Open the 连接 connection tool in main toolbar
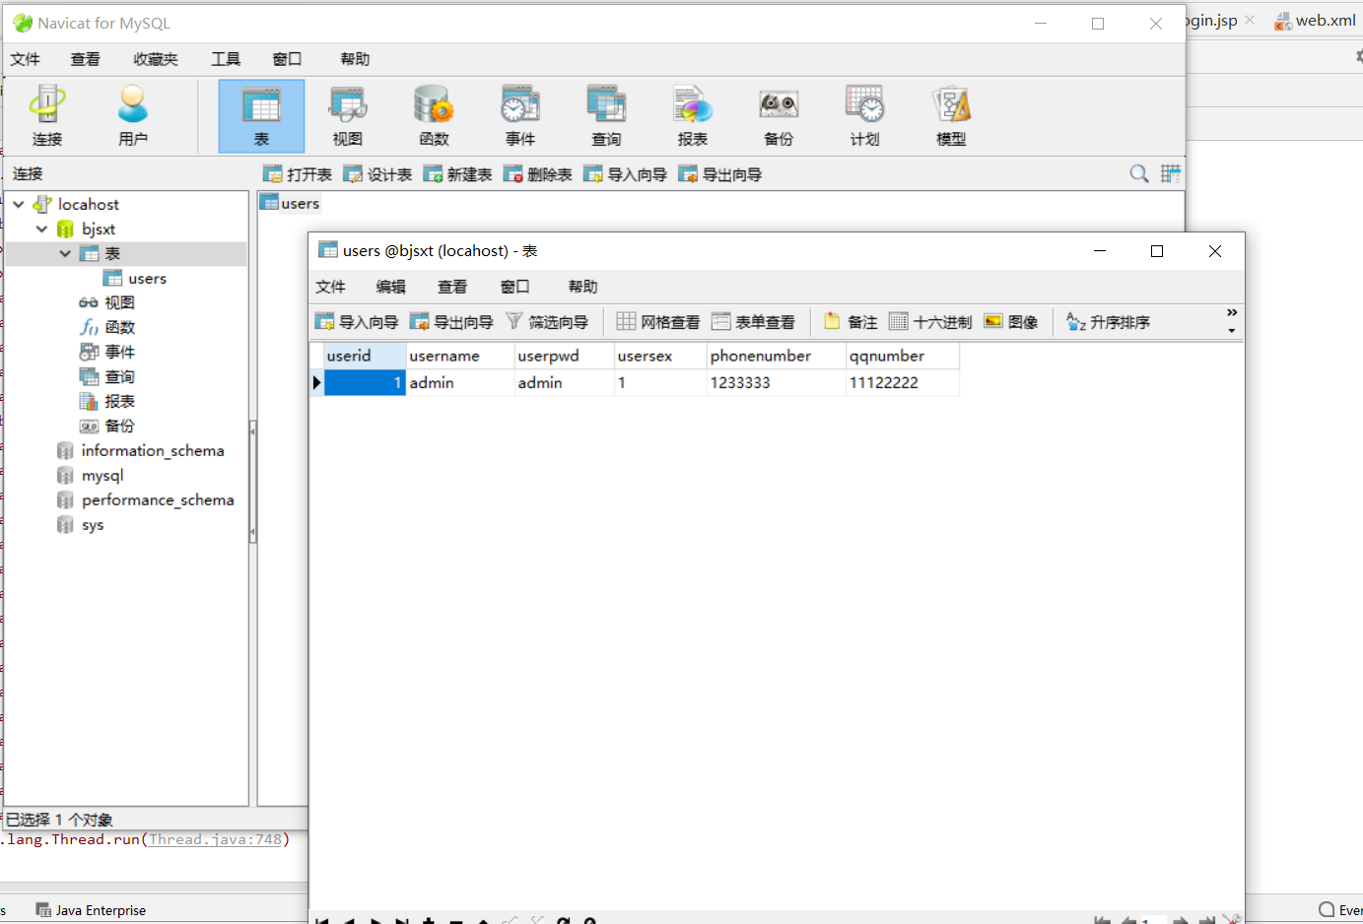Image resolution: width=1363 pixels, height=924 pixels. coord(46,116)
